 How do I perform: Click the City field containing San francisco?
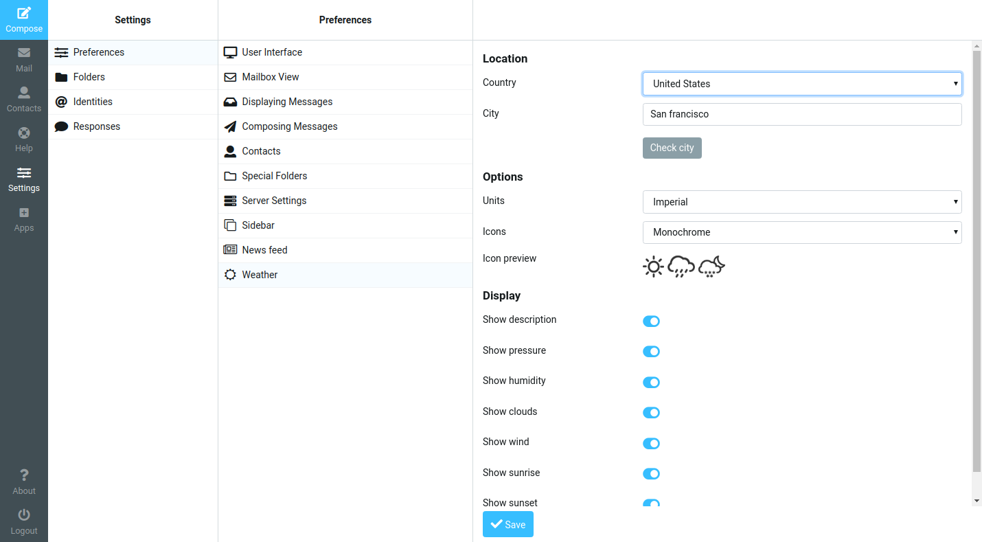pyautogui.click(x=802, y=114)
